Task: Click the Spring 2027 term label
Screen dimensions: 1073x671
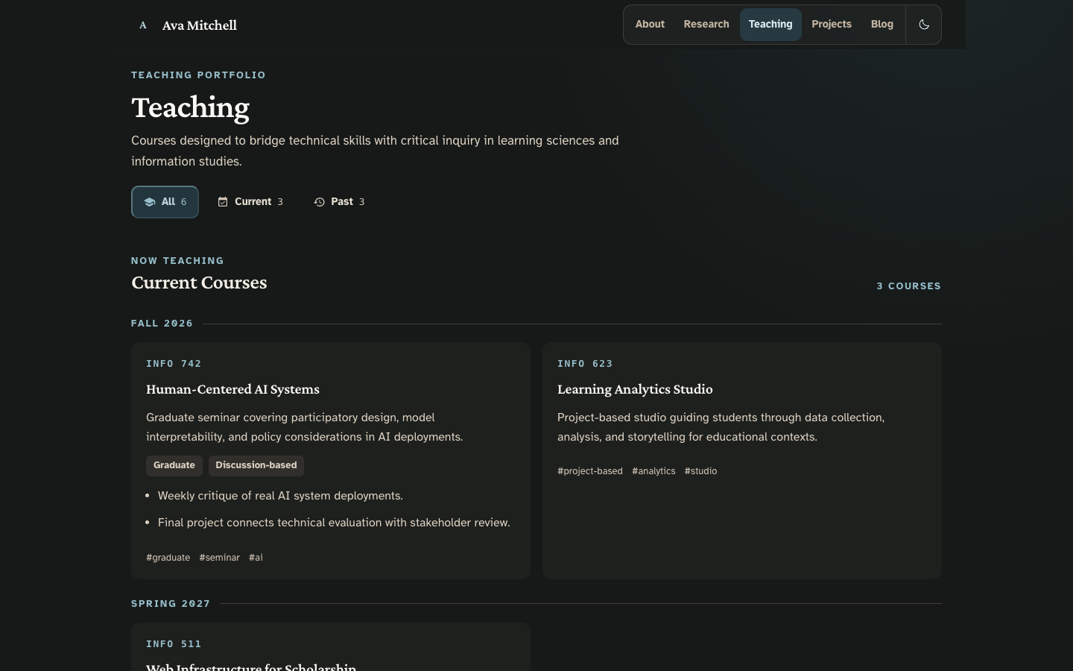Action: click(171, 604)
